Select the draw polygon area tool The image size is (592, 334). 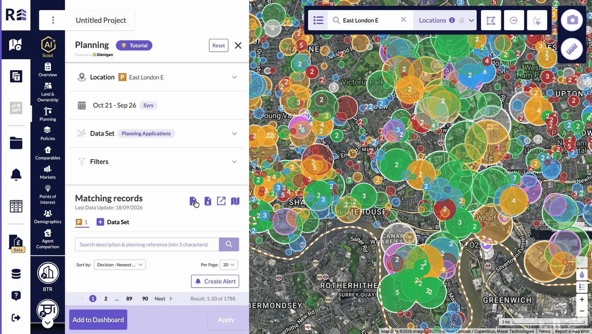coord(491,20)
